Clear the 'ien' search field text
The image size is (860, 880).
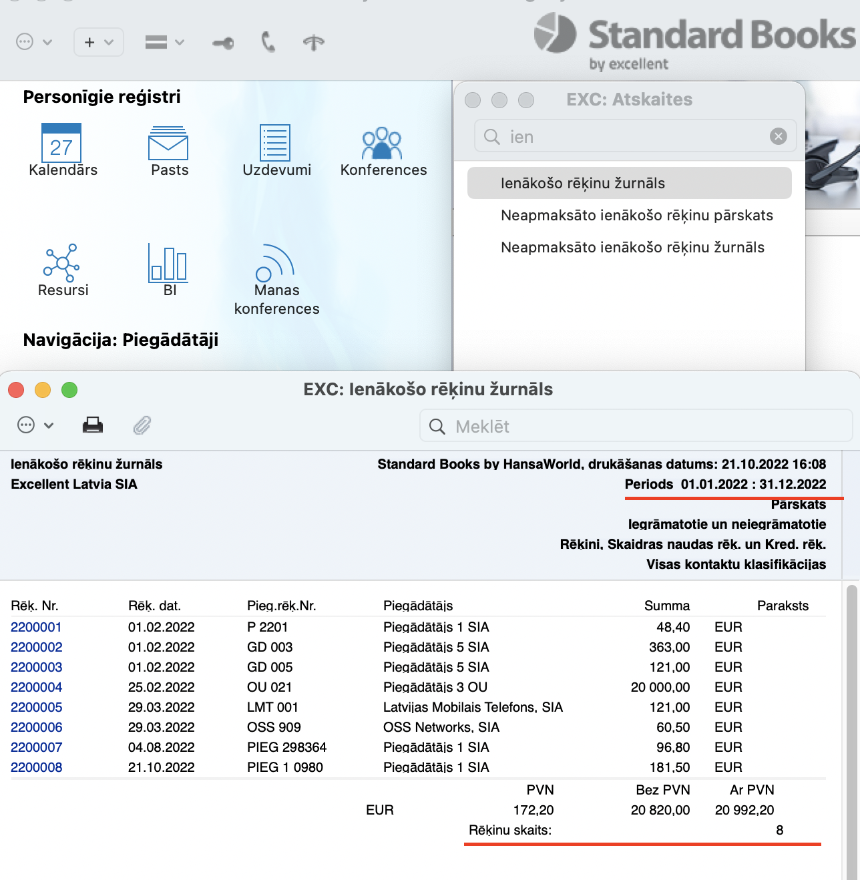click(778, 137)
